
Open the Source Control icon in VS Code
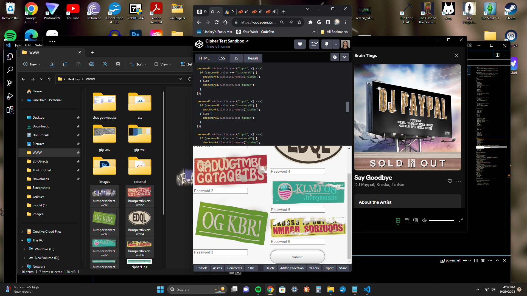pos(10,83)
